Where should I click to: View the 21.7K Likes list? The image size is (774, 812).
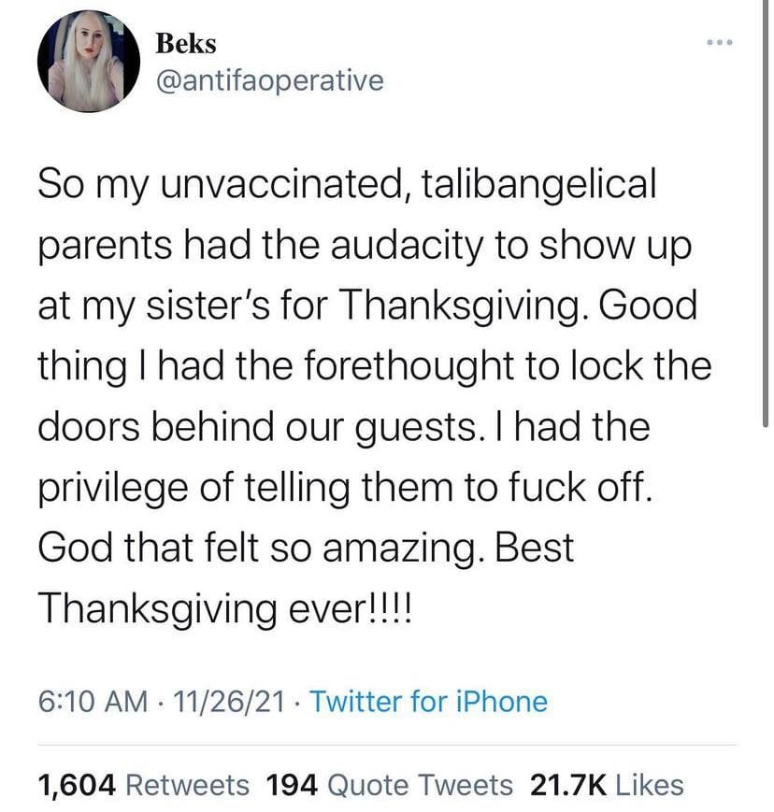click(x=607, y=785)
